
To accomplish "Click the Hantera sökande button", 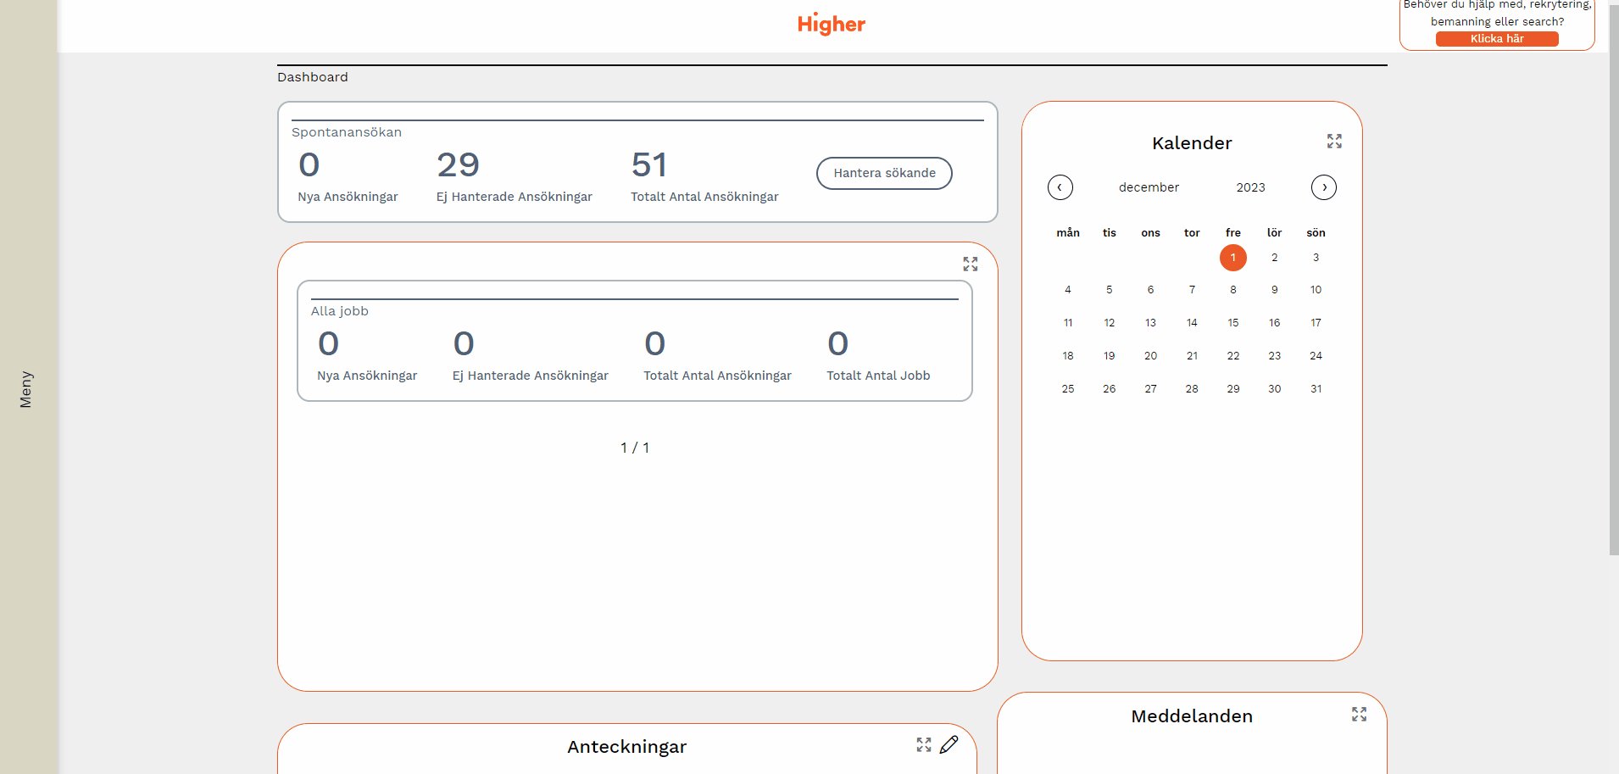I will point(884,173).
